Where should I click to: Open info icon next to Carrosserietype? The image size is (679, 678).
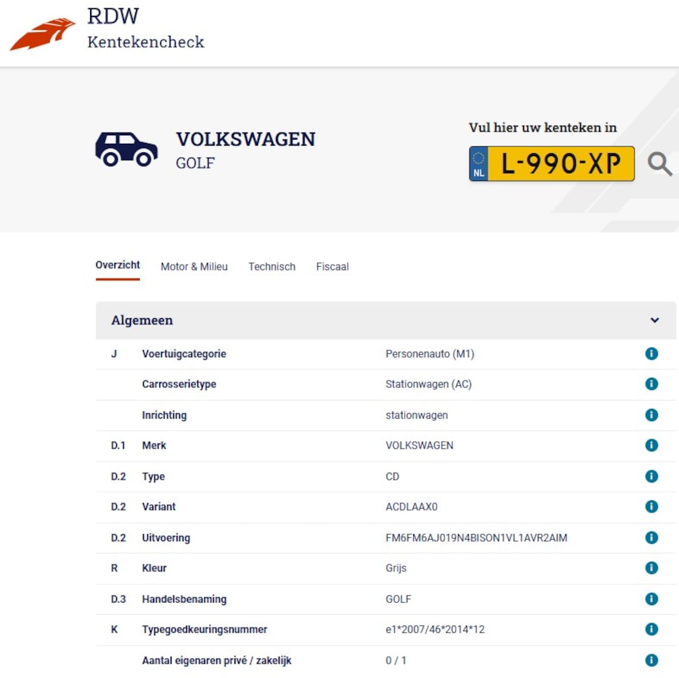(x=651, y=384)
